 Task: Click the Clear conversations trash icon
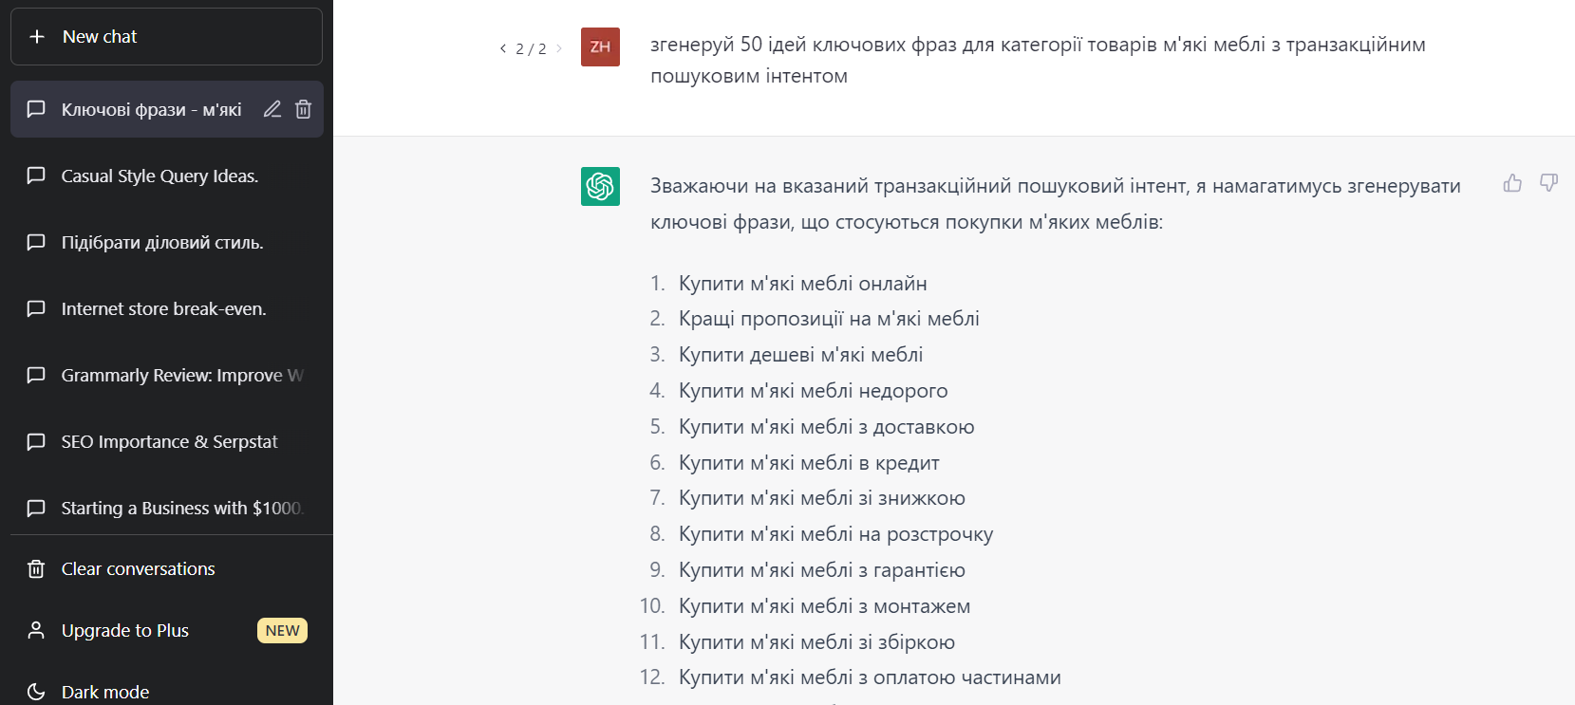pyautogui.click(x=36, y=568)
